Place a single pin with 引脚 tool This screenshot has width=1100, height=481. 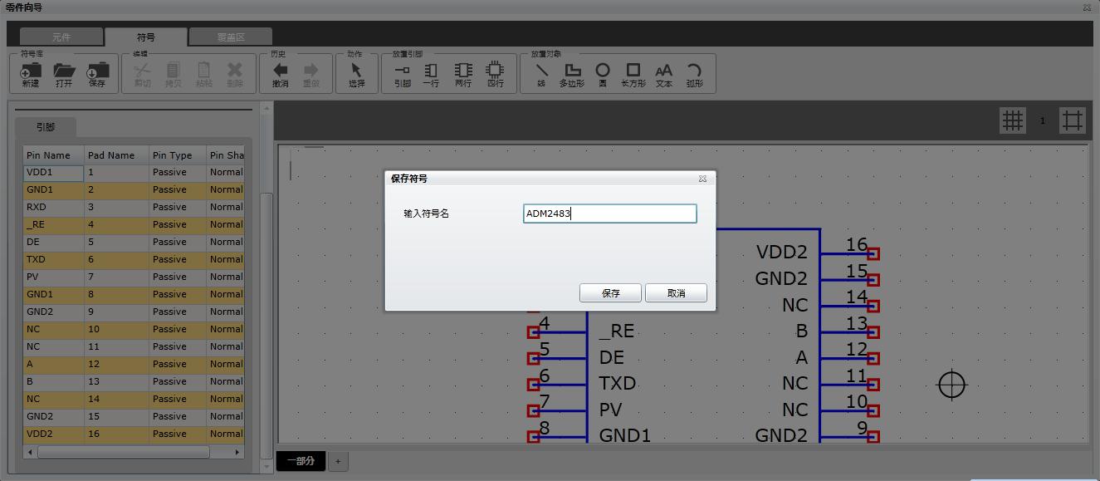402,74
